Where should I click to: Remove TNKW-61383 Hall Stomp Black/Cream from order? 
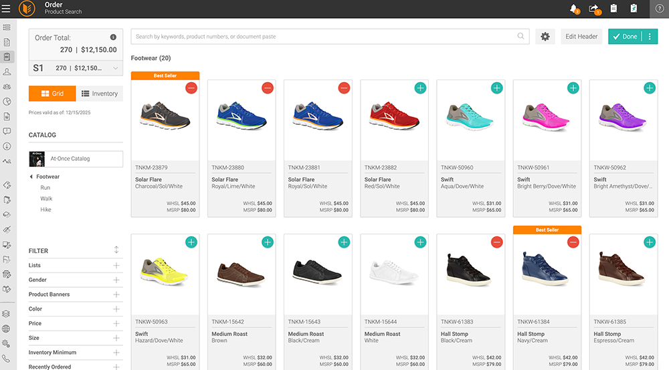click(496, 242)
